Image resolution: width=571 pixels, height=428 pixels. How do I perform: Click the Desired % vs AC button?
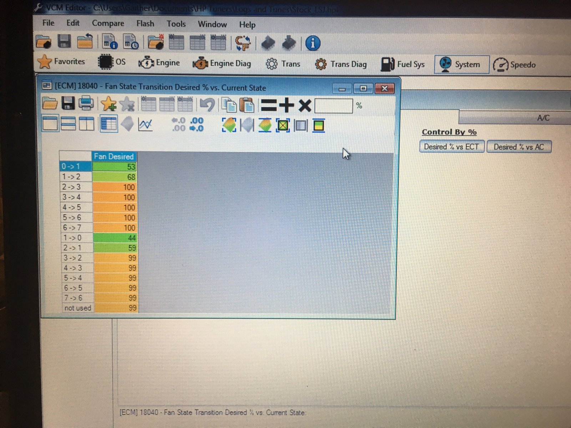tap(519, 147)
